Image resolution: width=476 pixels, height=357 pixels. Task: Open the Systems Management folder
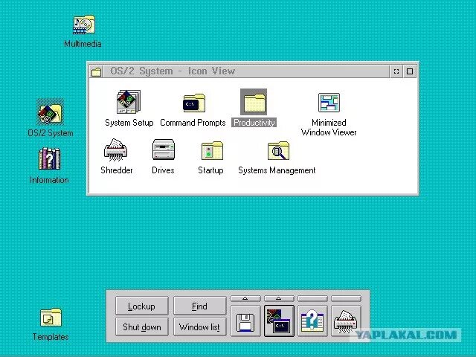(278, 150)
